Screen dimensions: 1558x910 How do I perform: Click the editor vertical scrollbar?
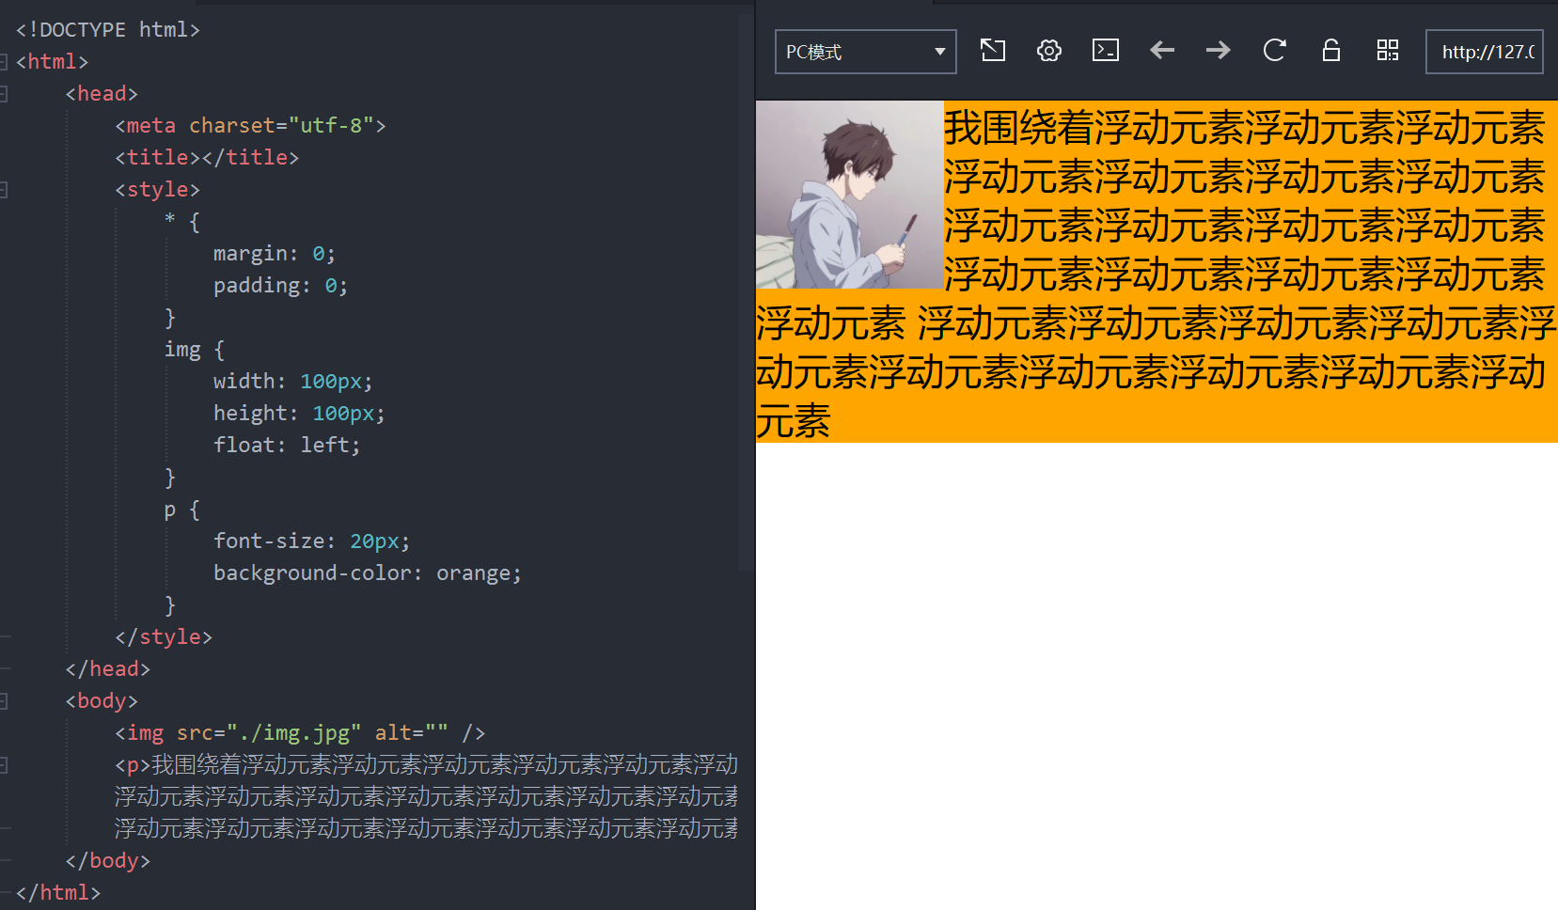click(x=746, y=291)
